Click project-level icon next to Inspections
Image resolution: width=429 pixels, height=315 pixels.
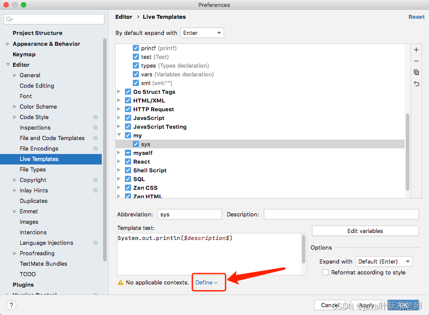coord(95,127)
